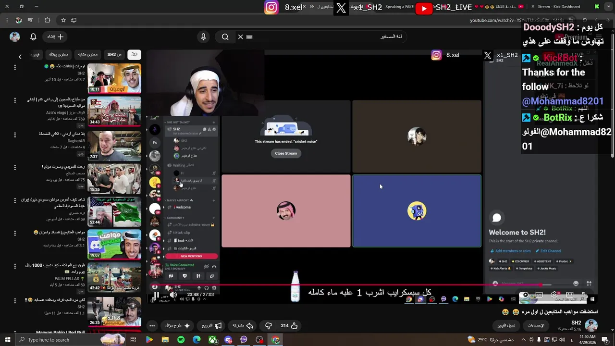Open options menu for the 42:42 video

(15, 266)
